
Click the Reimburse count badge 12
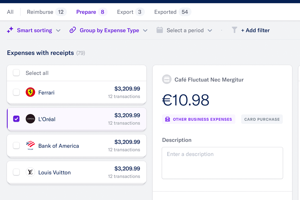point(61,12)
